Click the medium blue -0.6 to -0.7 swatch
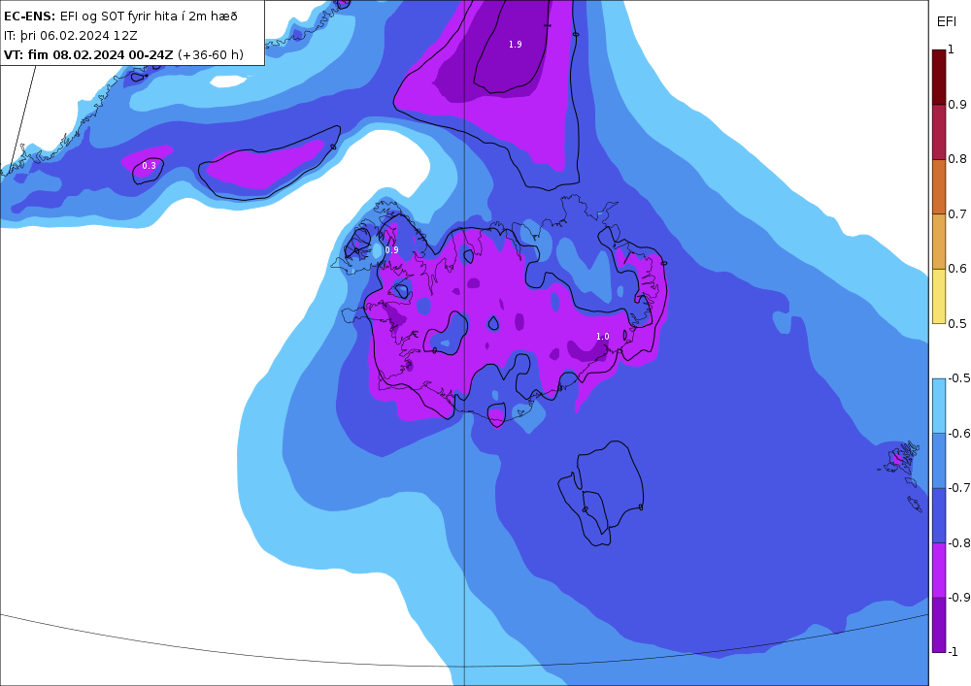The height and width of the screenshot is (686, 971). pos(939,460)
